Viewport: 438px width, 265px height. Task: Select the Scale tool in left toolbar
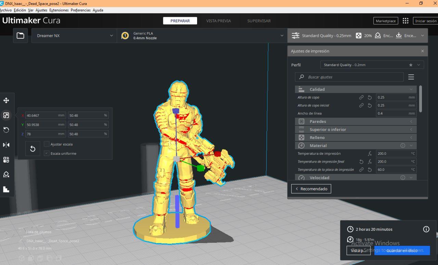(x=6, y=115)
